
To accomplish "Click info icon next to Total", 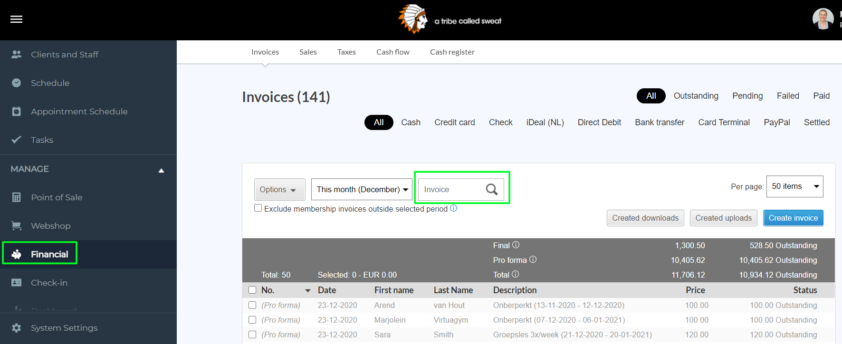I will point(516,274).
